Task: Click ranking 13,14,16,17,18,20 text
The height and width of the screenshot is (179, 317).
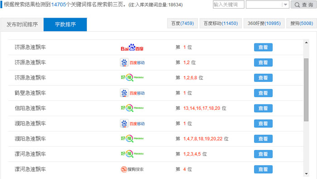Action: (202, 108)
